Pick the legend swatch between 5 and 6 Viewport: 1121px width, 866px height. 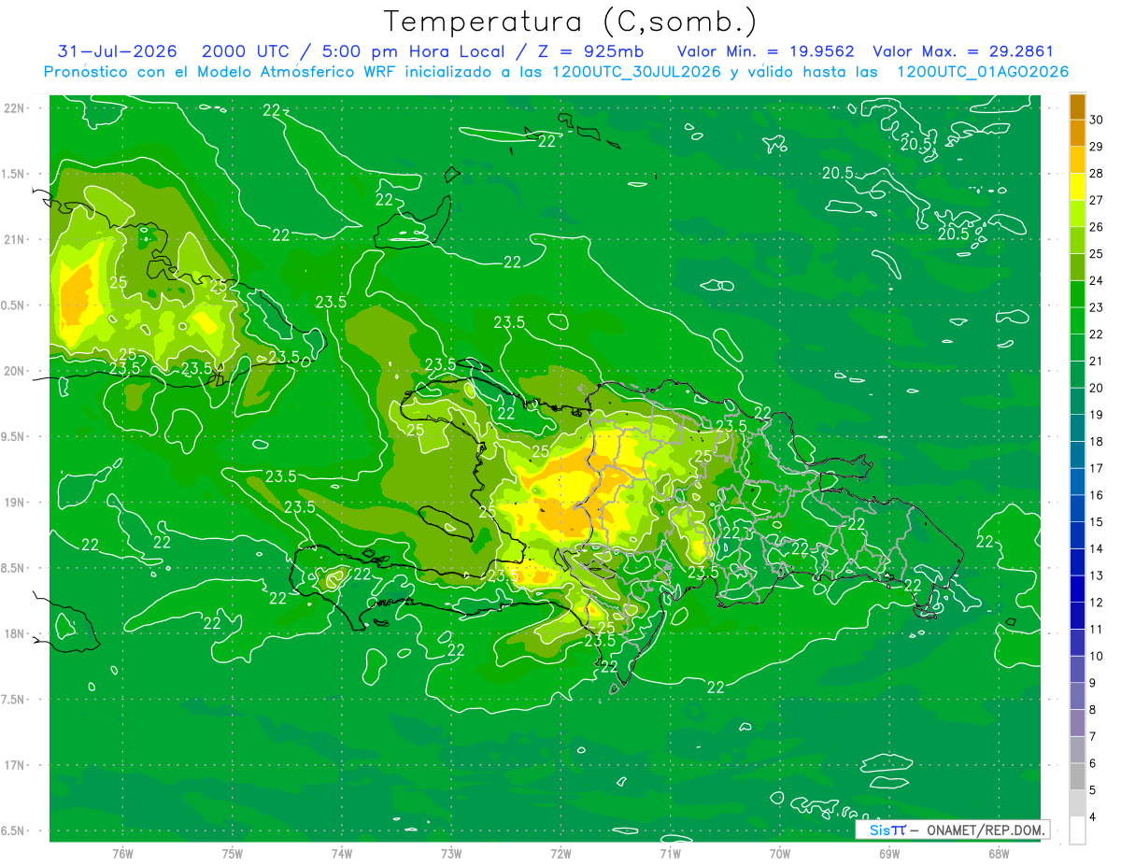[1077, 777]
